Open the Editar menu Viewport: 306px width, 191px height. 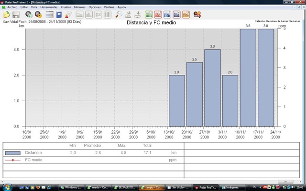pos(24,7)
